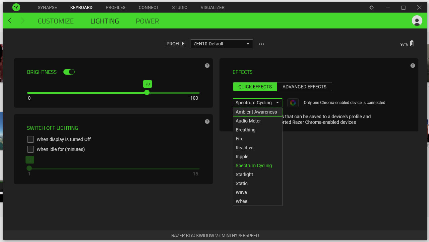Choose the Breathing effect
The image size is (429, 242).
click(257, 130)
